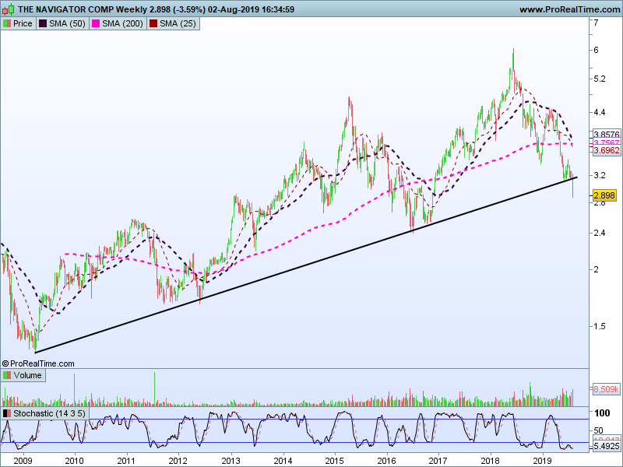Click the 100 level on the stochastic axis

pyautogui.click(x=602, y=413)
